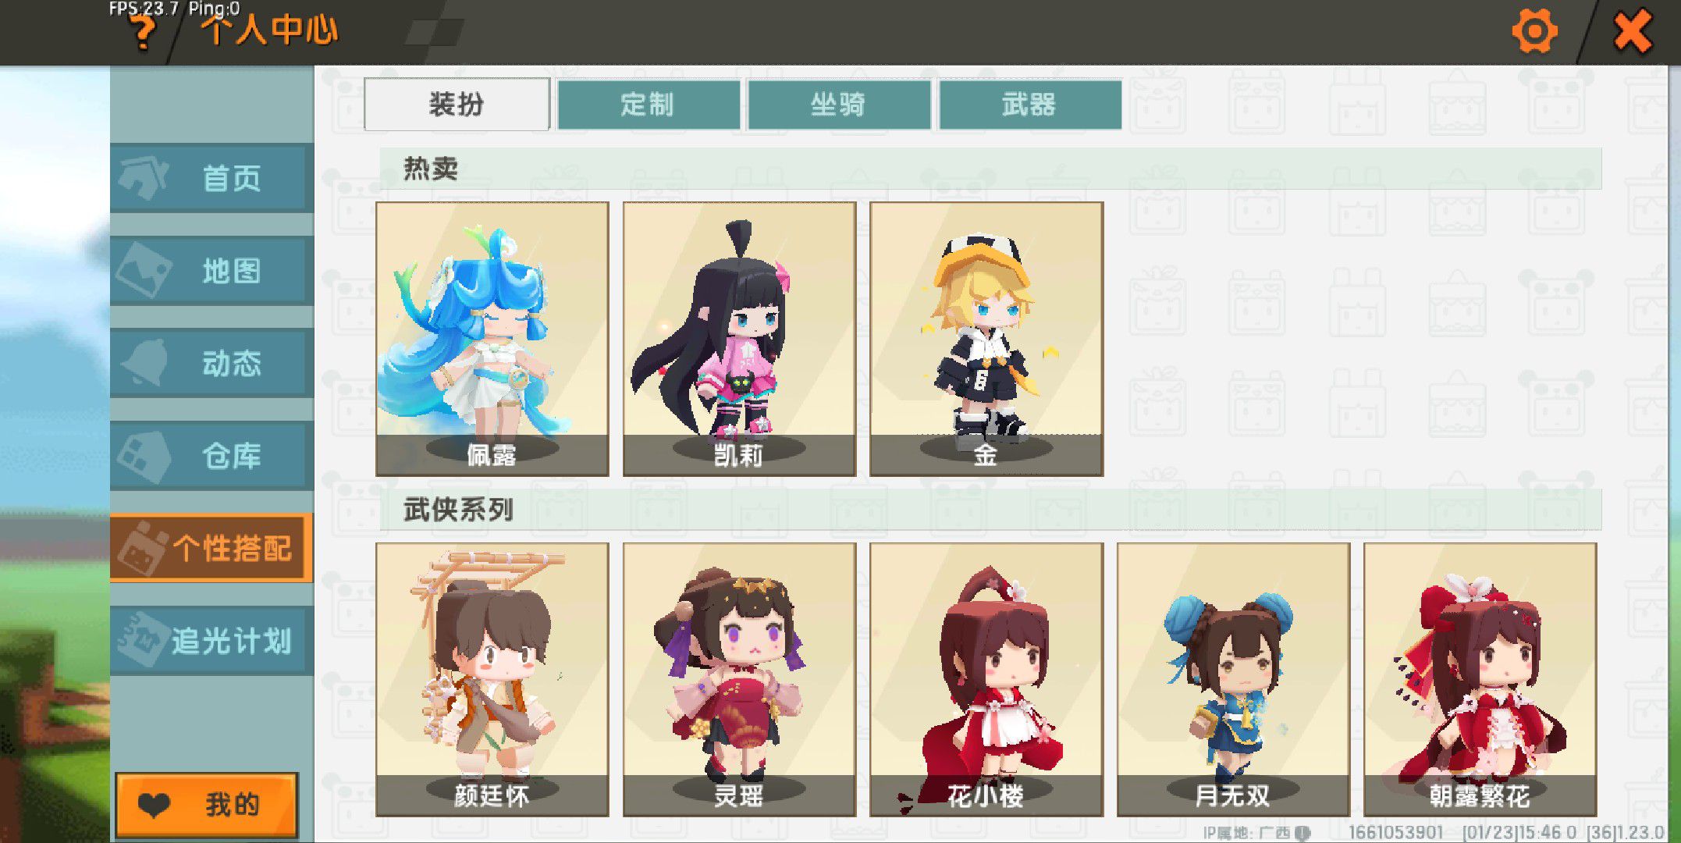The height and width of the screenshot is (843, 1681).
Task: Open 首页 home in the sidebar
Action: (x=211, y=178)
